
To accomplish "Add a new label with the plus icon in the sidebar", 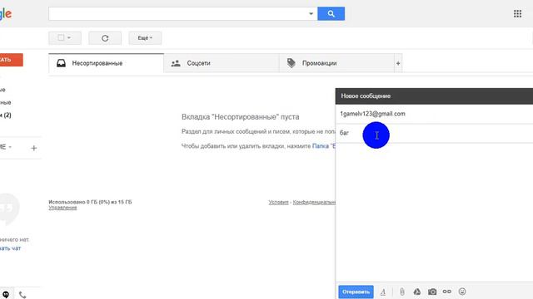I will [x=33, y=148].
